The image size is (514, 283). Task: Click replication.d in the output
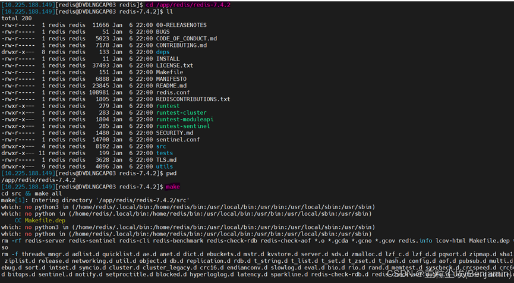point(208,260)
